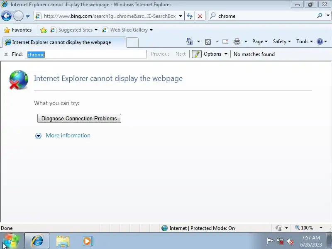This screenshot has height=249, width=332.
Task: Go back using the Back arrow button
Action: [6, 16]
